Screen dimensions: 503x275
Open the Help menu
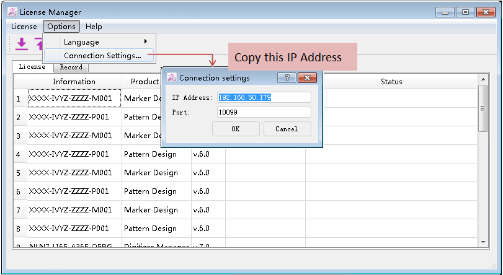point(94,27)
